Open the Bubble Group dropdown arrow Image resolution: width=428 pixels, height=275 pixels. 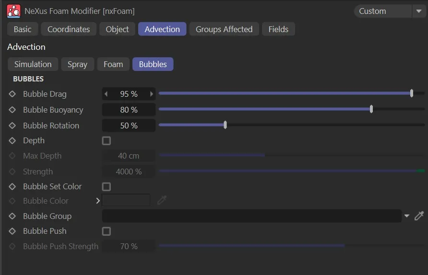tap(407, 216)
